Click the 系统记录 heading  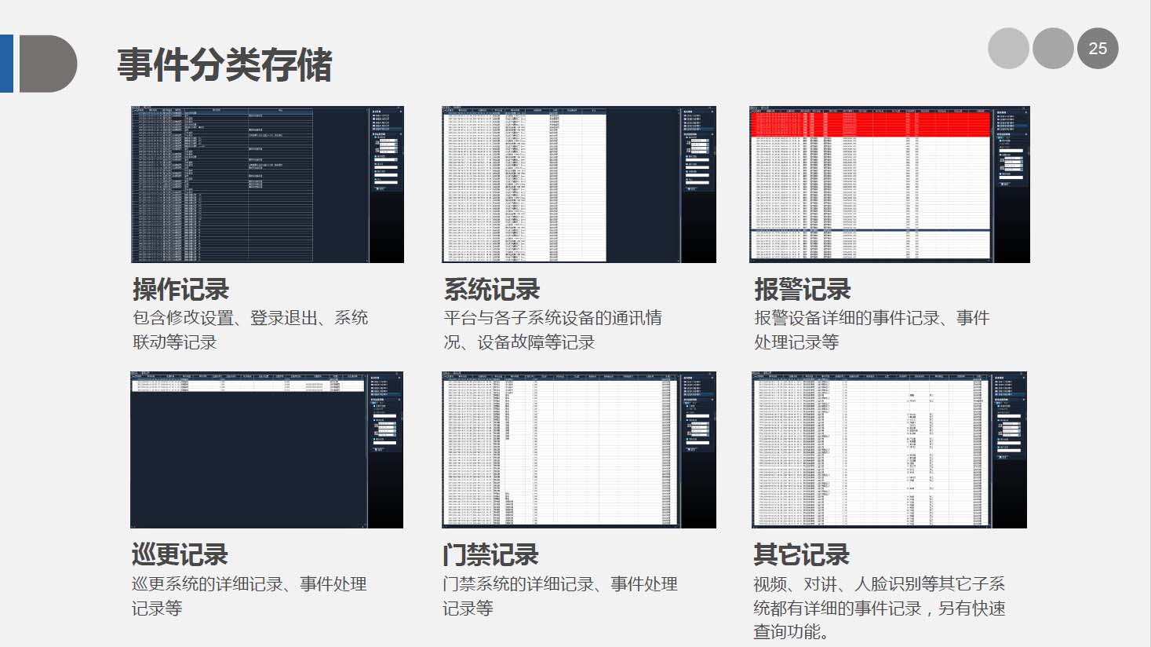click(492, 290)
